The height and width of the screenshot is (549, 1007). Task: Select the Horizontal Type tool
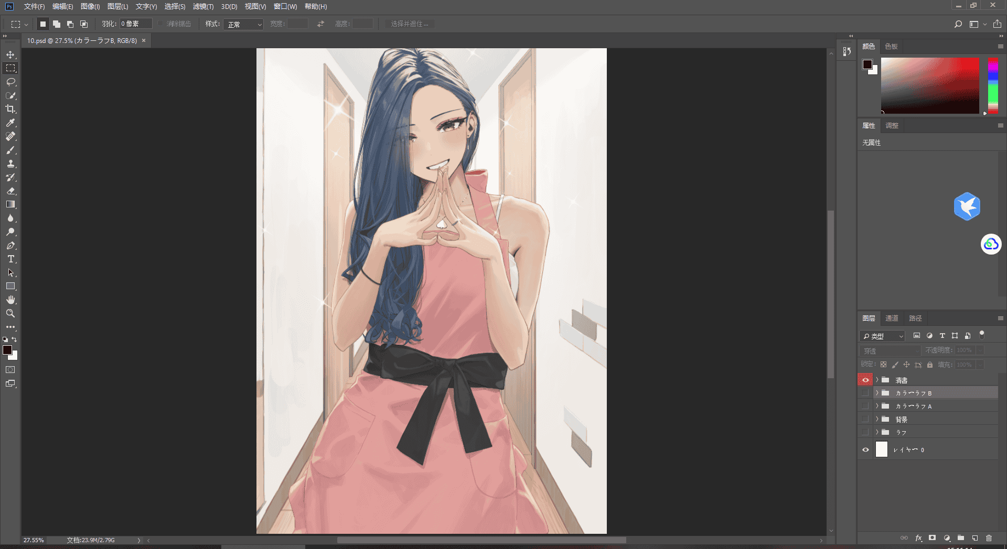[10, 259]
